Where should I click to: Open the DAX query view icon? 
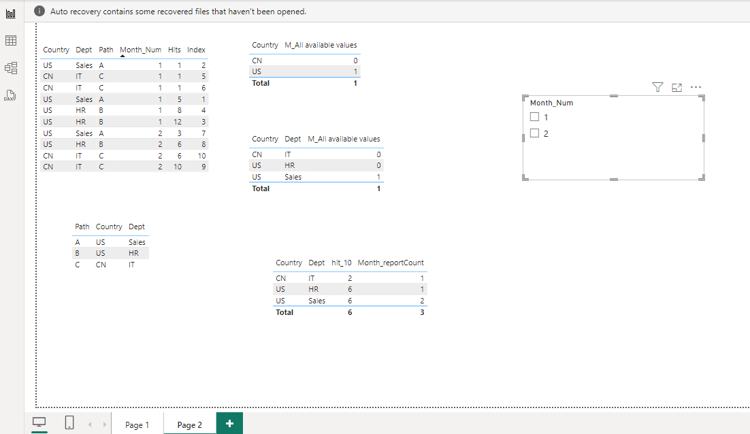click(10, 95)
